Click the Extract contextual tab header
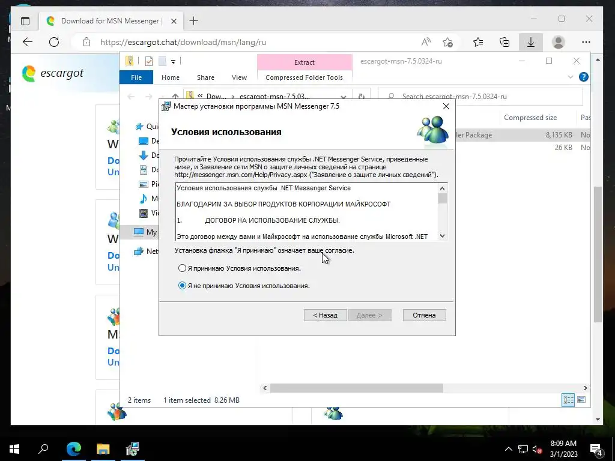The width and height of the screenshot is (615, 461). (x=304, y=62)
